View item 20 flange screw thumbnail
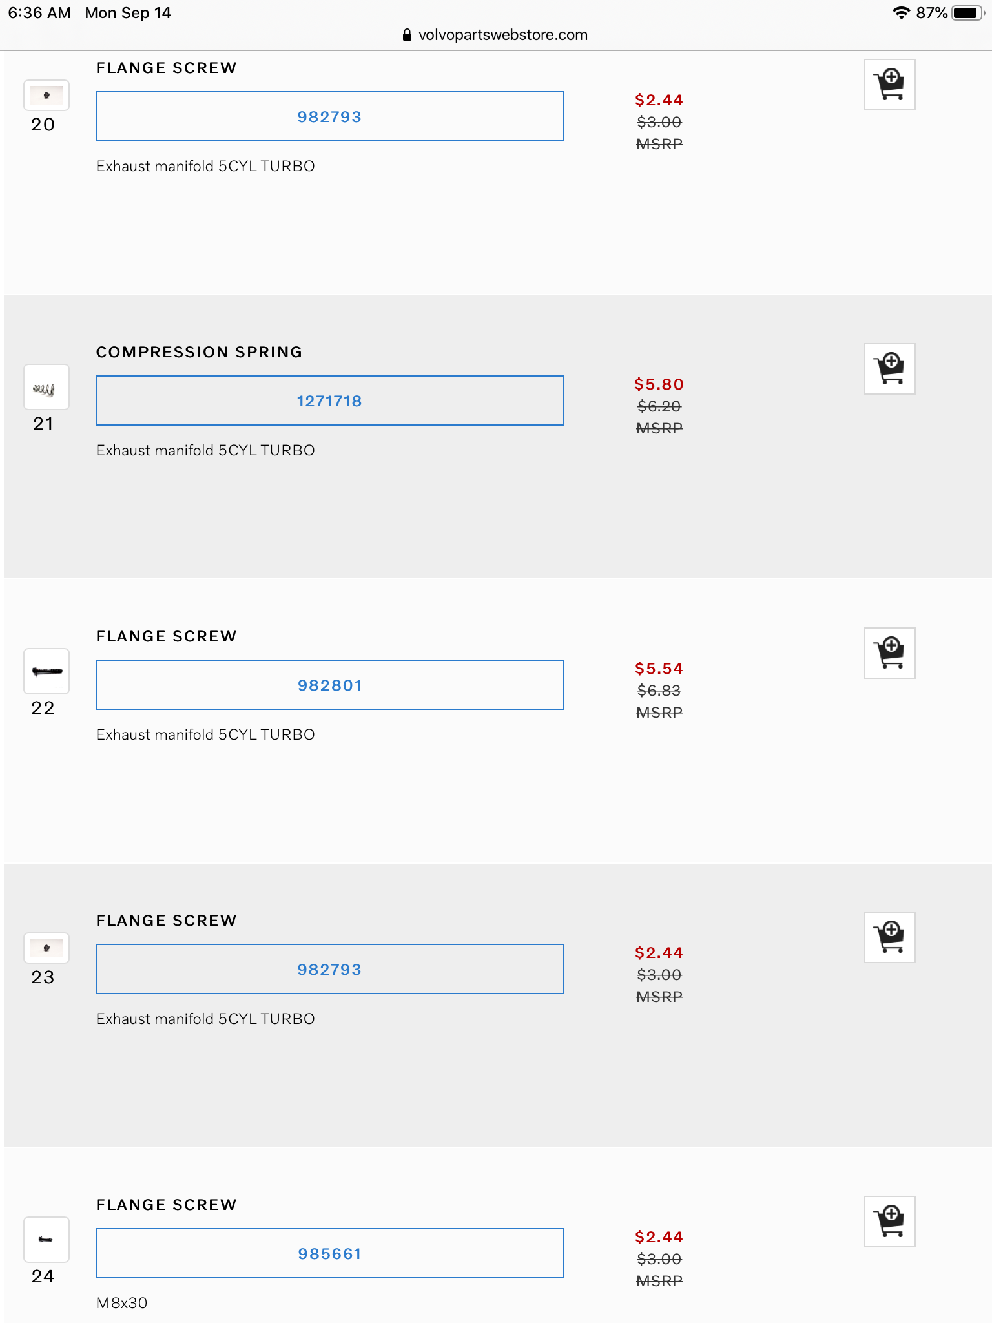This screenshot has width=992, height=1323. point(46,96)
